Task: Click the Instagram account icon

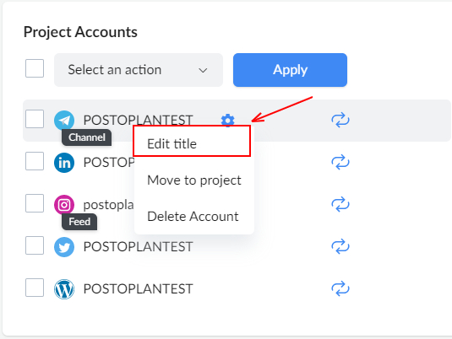Action: click(x=64, y=205)
